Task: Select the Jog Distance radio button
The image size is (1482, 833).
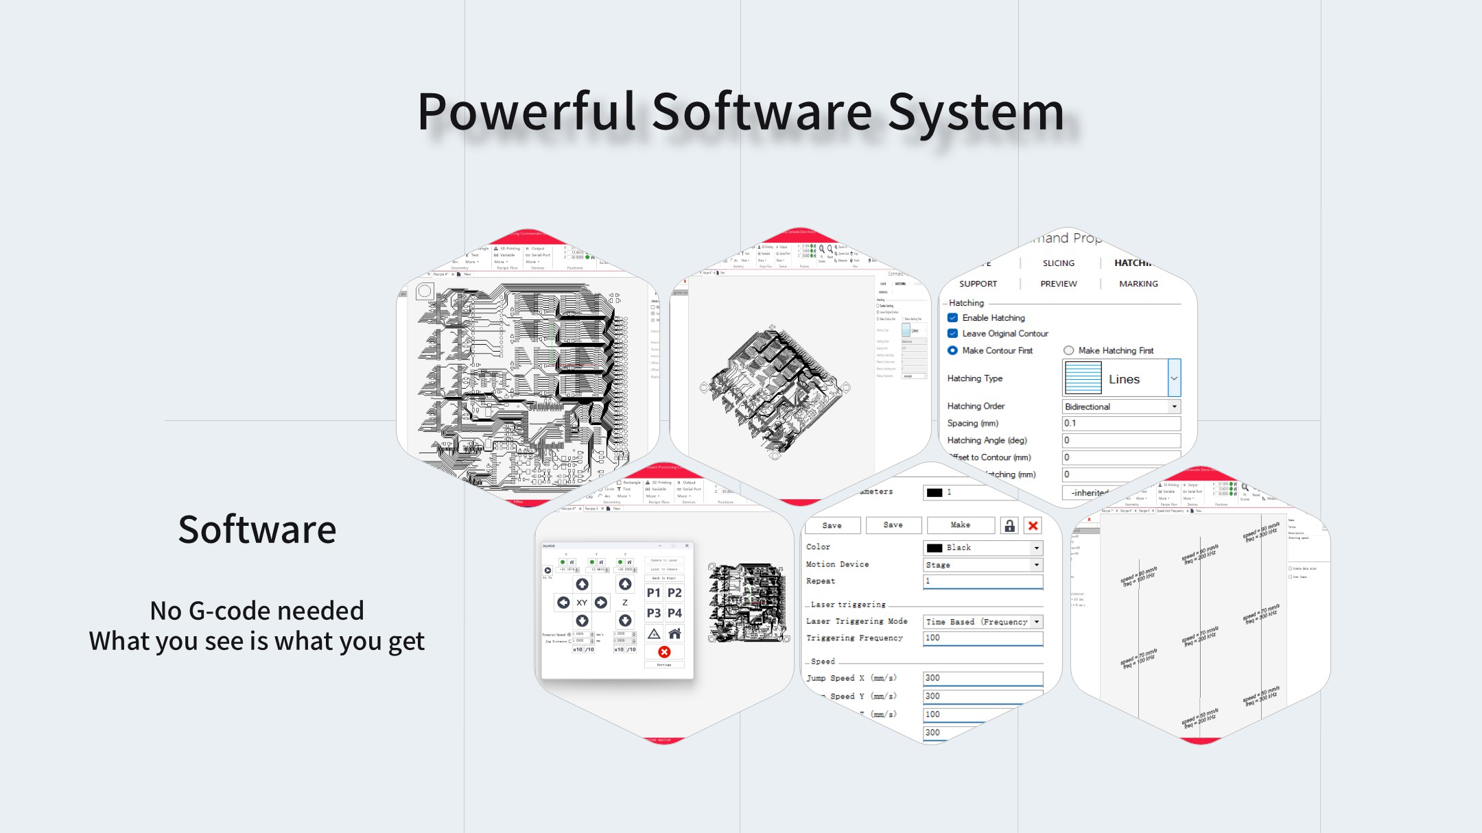Action: [x=569, y=641]
